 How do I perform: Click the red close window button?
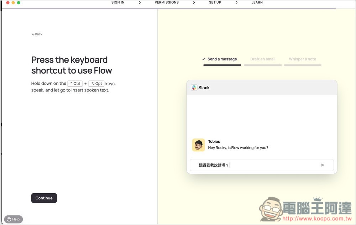tap(7, 3)
